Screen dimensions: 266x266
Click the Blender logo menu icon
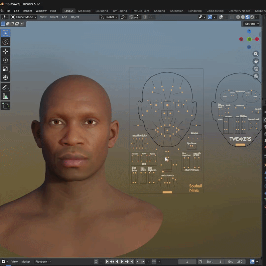[x=2, y=11]
